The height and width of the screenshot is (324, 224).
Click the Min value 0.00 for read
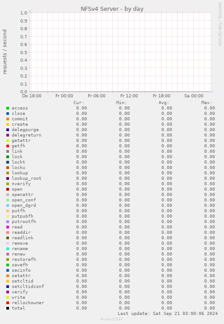point(124,227)
